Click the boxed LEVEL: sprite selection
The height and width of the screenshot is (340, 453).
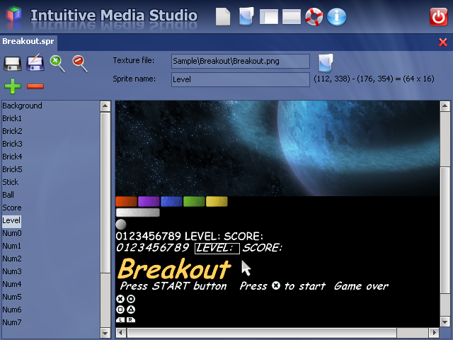pyautogui.click(x=217, y=249)
